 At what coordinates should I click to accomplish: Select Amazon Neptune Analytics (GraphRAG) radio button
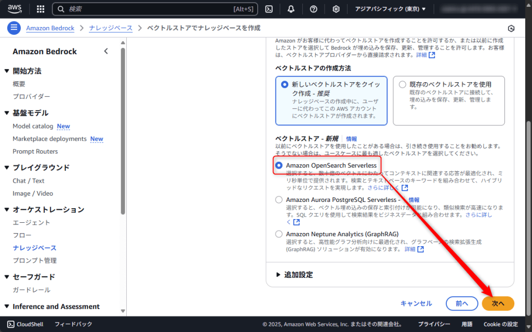click(x=279, y=234)
